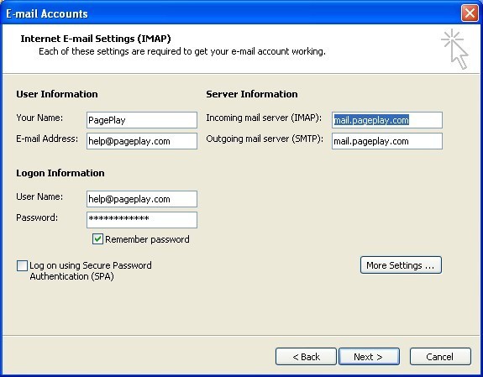This screenshot has height=377, width=483.
Task: Go to previous step with Back button
Action: click(306, 357)
